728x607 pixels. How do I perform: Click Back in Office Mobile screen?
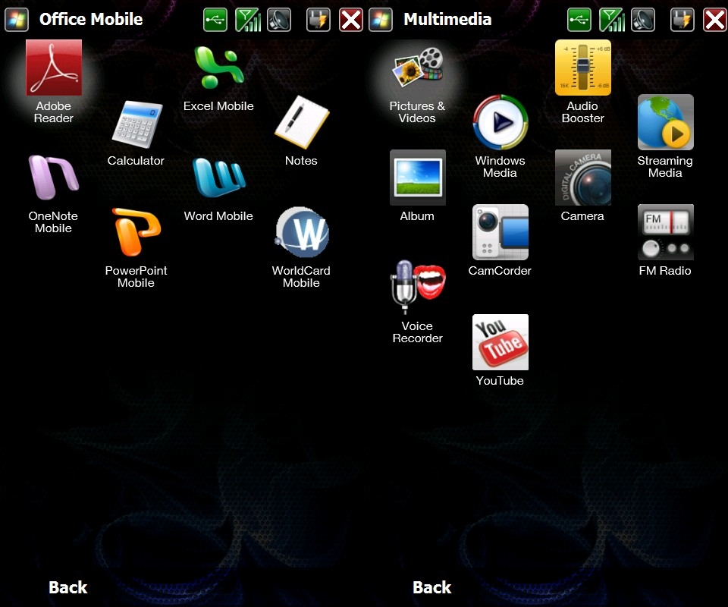pos(67,587)
